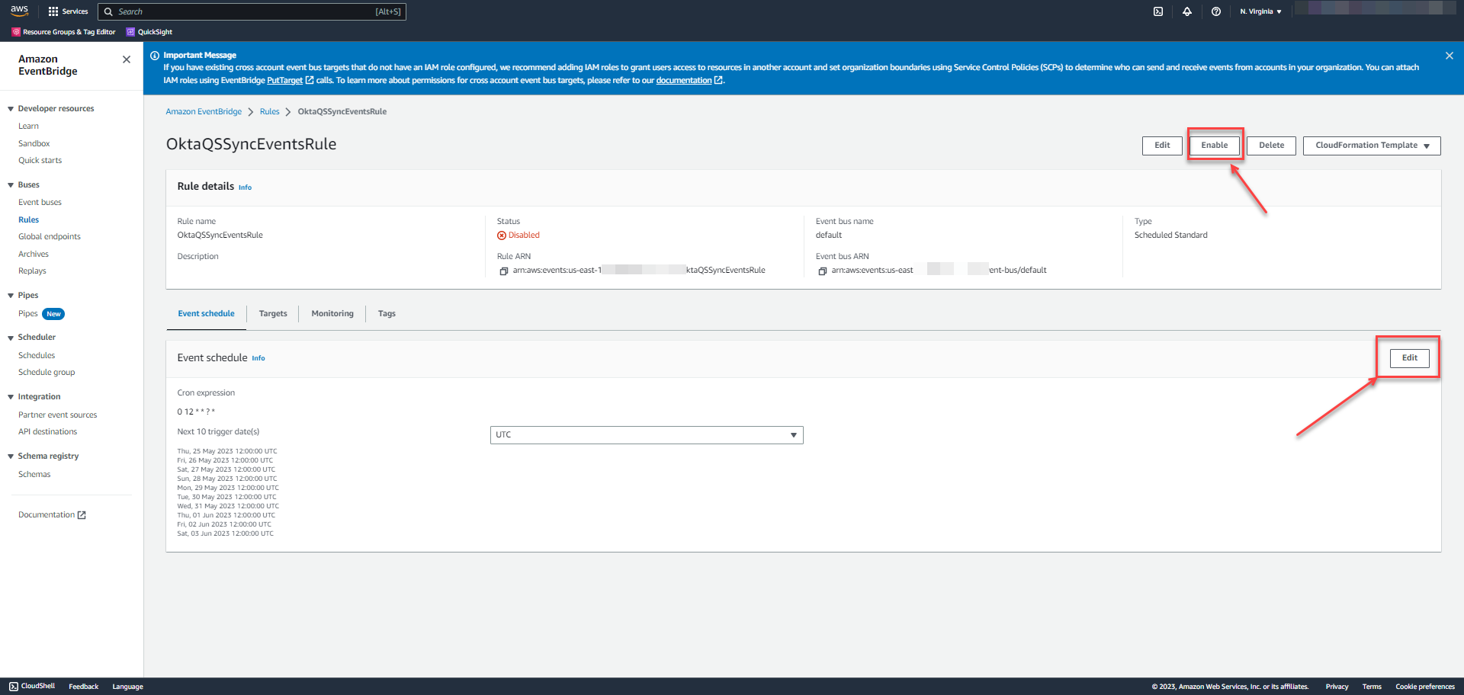Switch to the Event schedule tab

click(x=207, y=314)
